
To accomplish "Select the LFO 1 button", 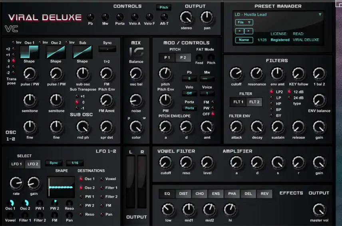I will pos(16,164).
